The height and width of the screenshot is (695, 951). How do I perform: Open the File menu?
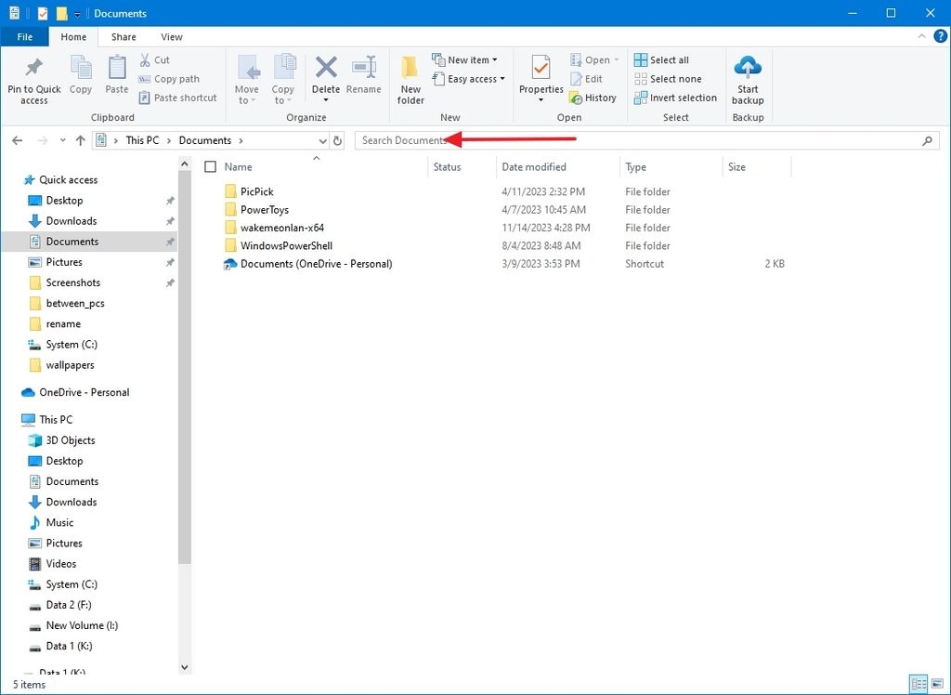24,36
